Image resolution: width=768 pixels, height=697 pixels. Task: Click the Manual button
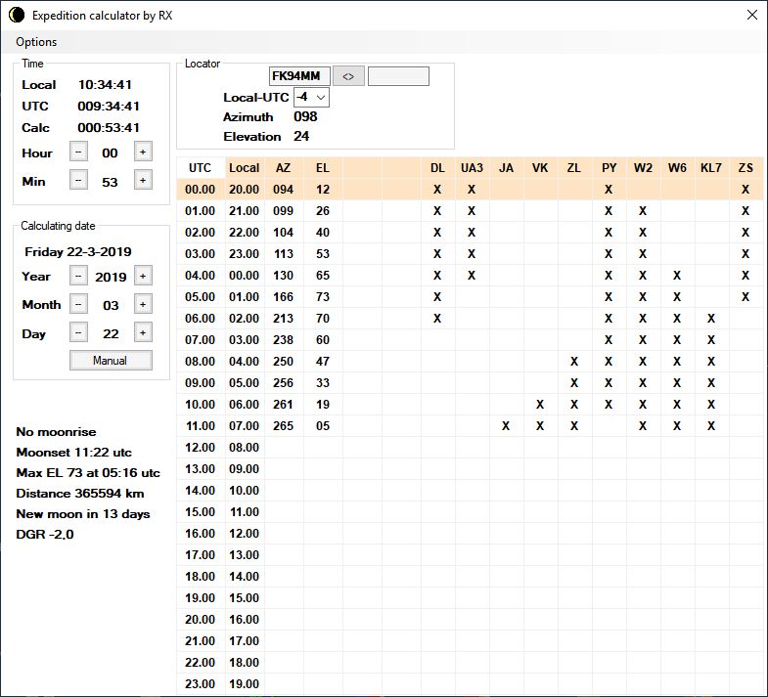coord(111,360)
